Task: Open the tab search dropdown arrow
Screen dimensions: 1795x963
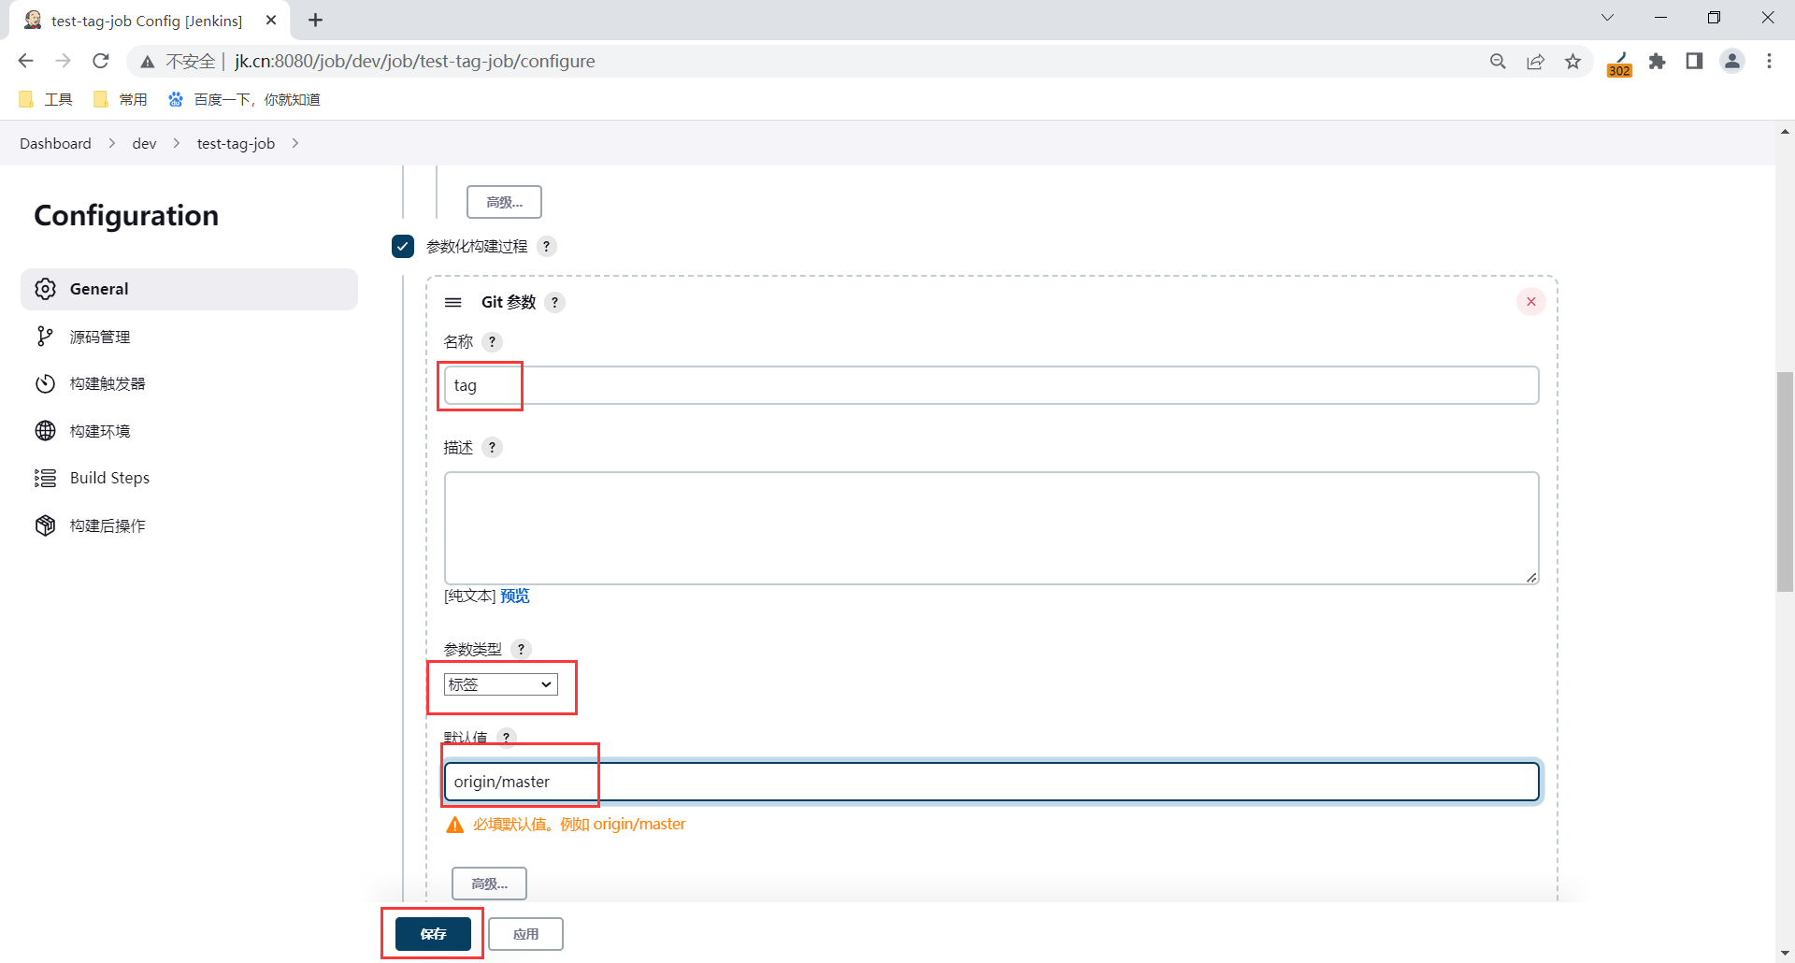Action: (x=1607, y=18)
